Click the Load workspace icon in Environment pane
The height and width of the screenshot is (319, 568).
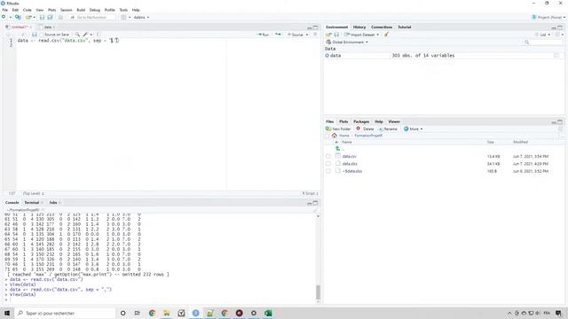(x=328, y=35)
